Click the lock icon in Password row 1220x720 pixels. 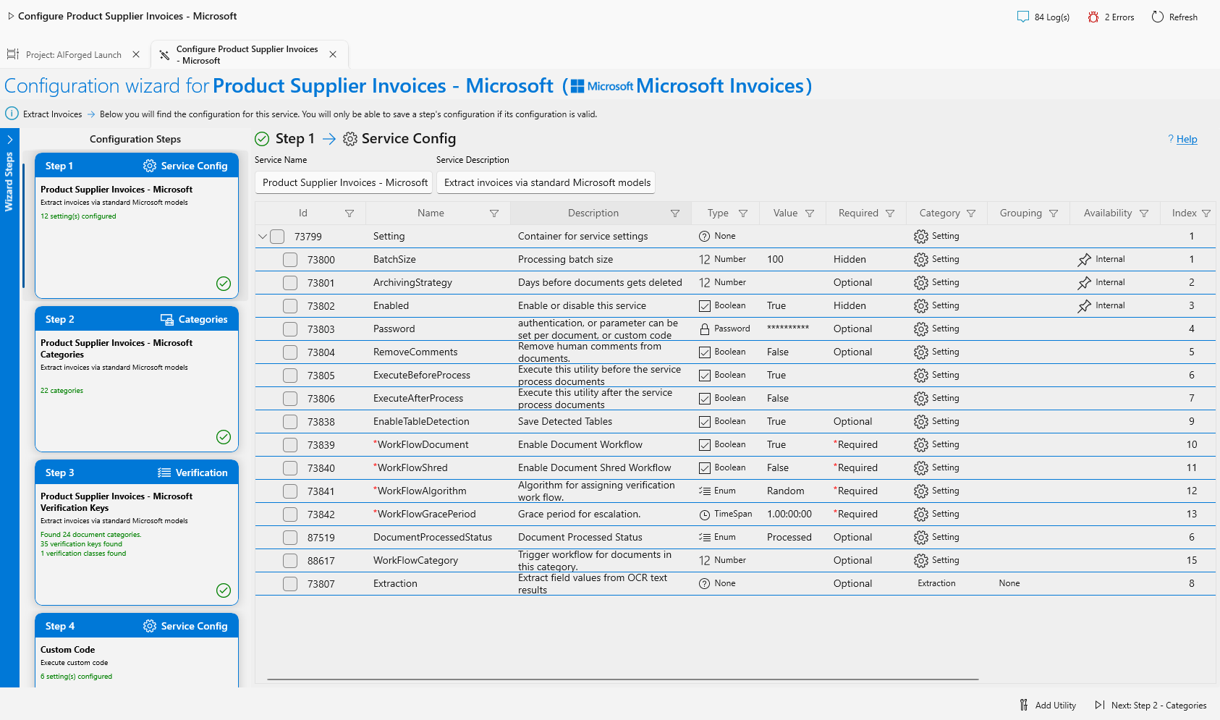[705, 329]
